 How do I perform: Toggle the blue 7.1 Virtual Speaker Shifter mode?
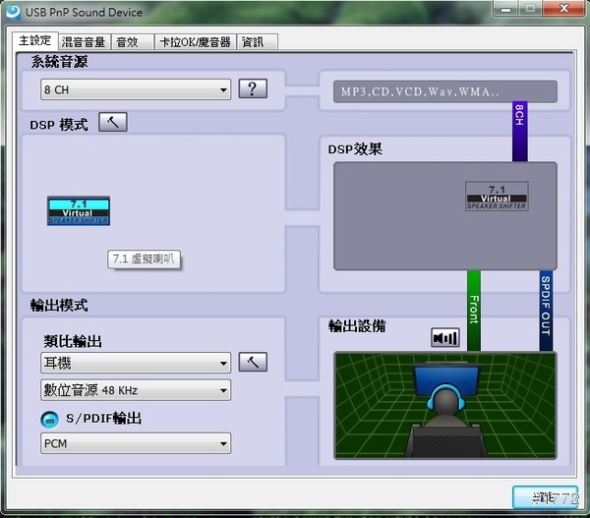point(79,210)
